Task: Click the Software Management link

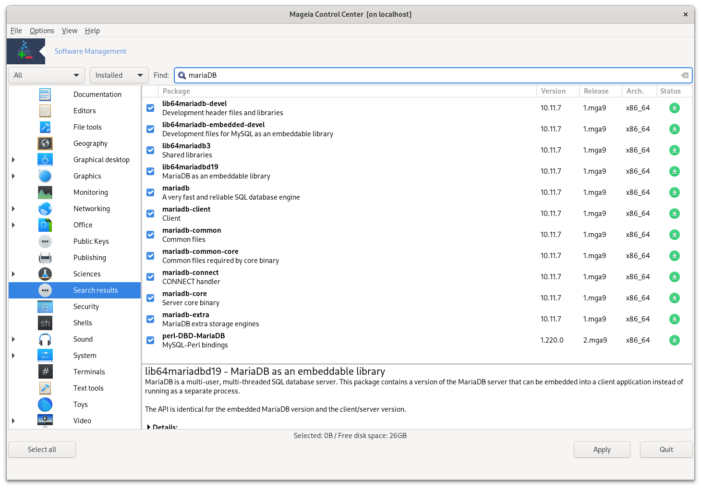Action: tap(90, 51)
